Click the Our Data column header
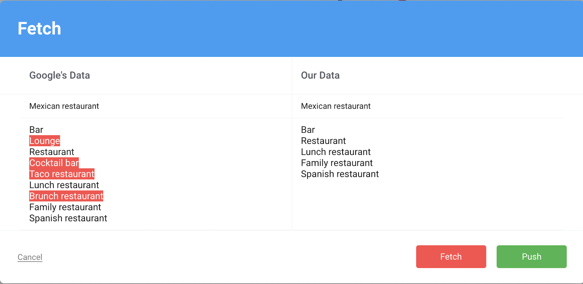The width and height of the screenshot is (583, 284). coord(320,75)
